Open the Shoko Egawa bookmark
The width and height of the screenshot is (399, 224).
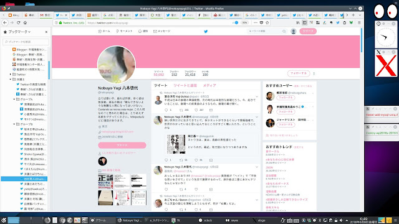pos(33,154)
